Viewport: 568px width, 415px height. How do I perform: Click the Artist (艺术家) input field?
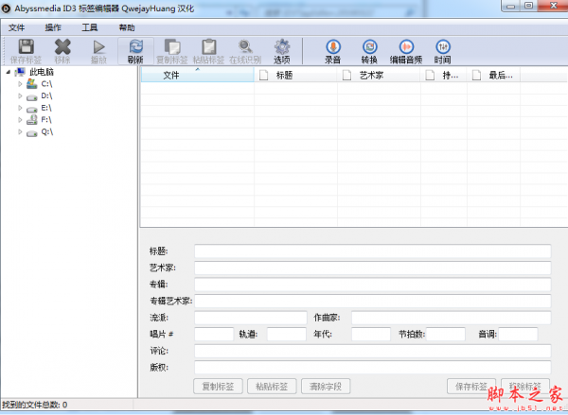[372, 268]
